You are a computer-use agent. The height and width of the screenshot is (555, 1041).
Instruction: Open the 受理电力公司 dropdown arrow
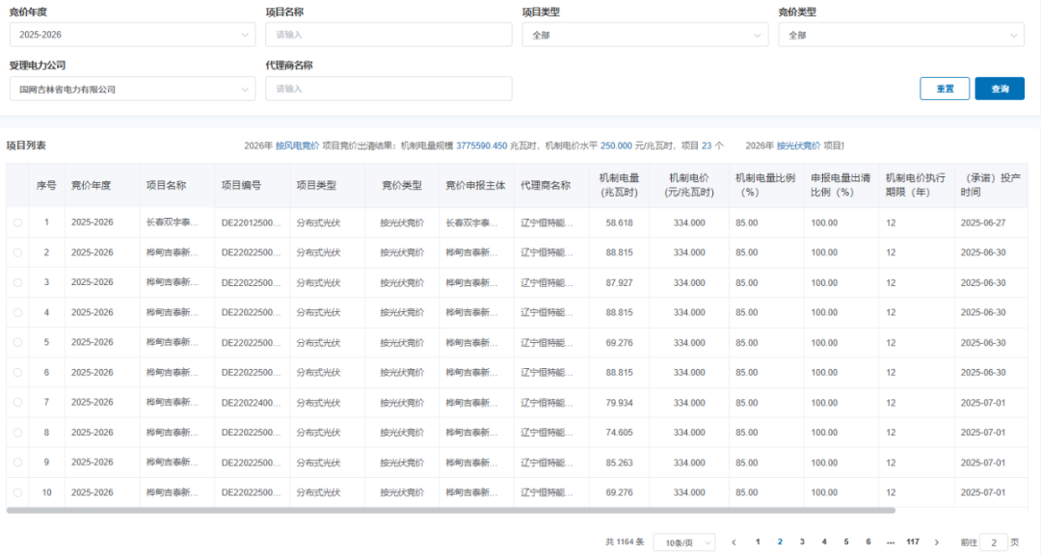click(x=244, y=88)
